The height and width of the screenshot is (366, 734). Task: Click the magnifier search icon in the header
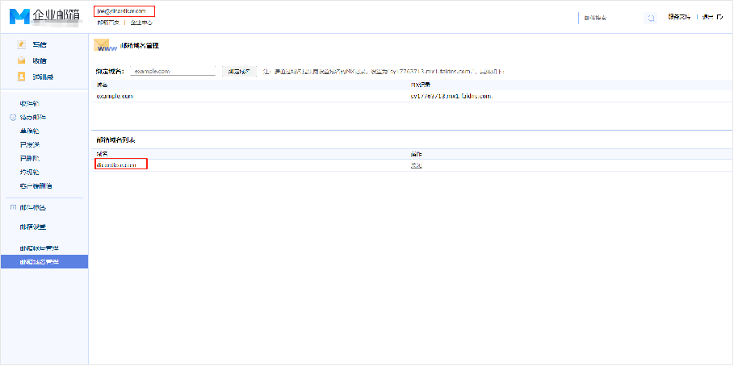[651, 18]
